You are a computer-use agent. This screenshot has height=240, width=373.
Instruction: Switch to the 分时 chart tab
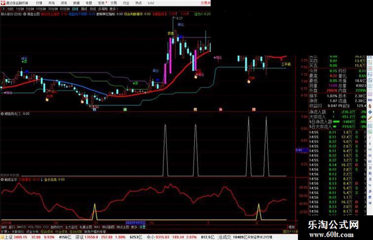pos(10,9)
